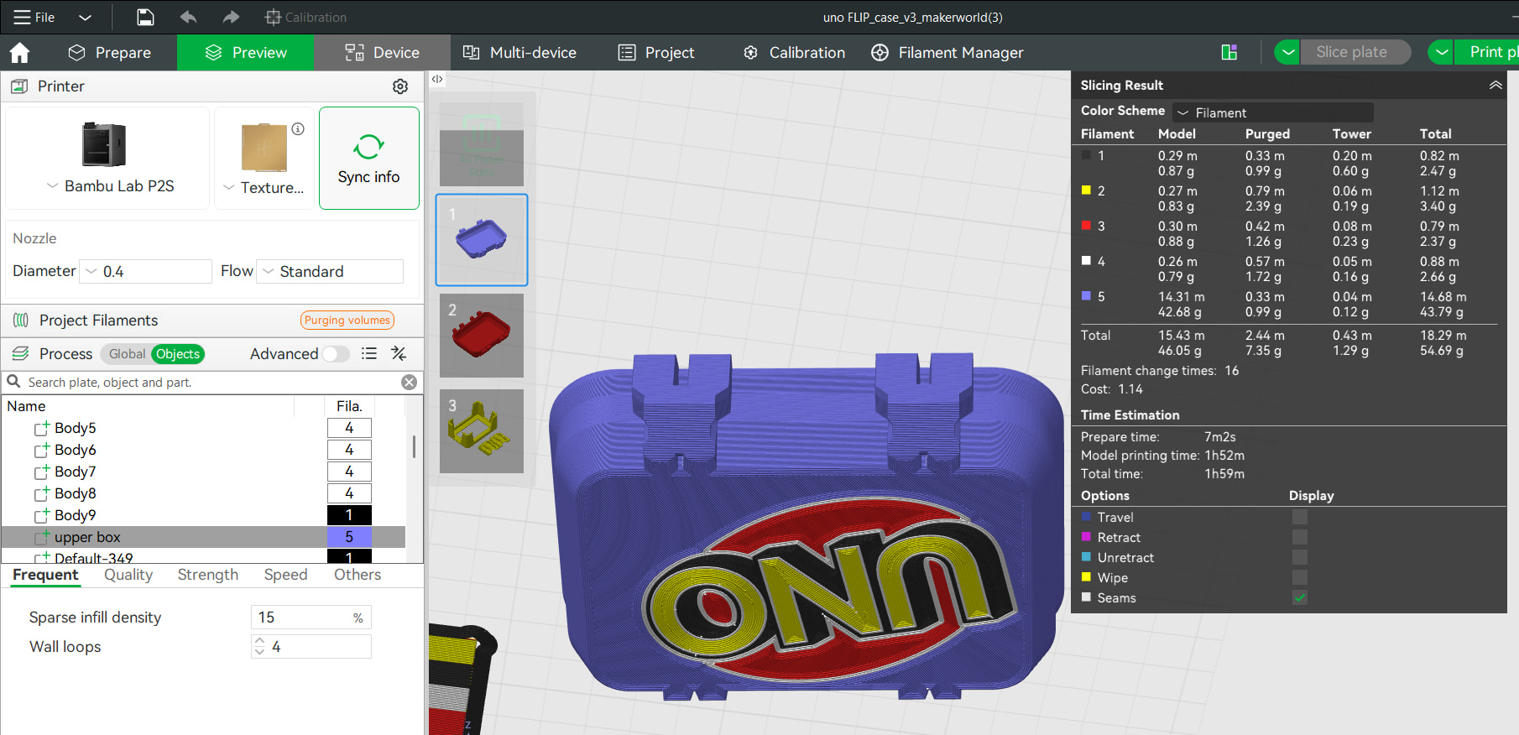1519x735 pixels.
Task: Switch to the Preview tab
Action: coord(246,53)
